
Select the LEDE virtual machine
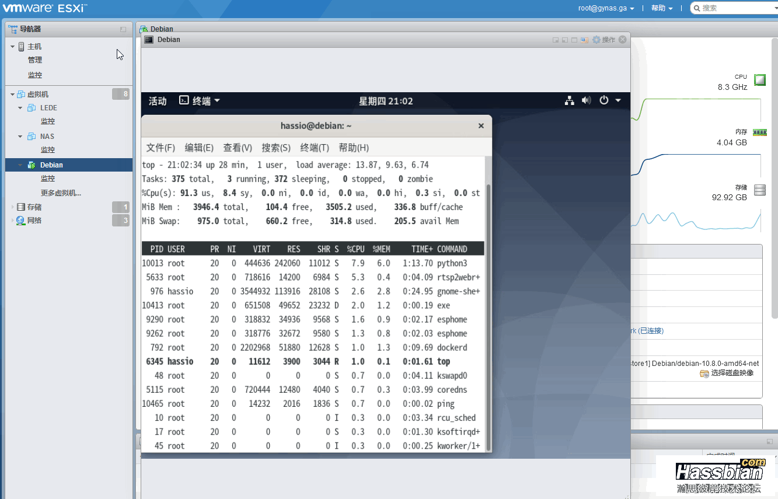pyautogui.click(x=48, y=108)
